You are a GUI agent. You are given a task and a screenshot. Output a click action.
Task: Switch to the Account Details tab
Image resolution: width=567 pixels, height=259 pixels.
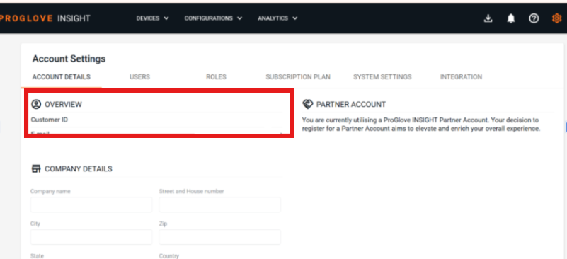pos(61,77)
